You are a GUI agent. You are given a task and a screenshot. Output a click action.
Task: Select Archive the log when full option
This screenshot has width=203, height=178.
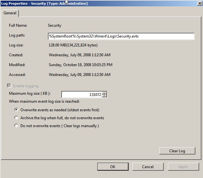click(17, 118)
